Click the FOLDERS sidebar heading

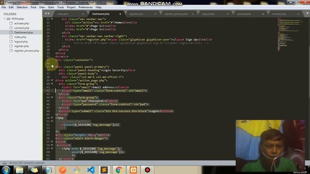(x=10, y=14)
